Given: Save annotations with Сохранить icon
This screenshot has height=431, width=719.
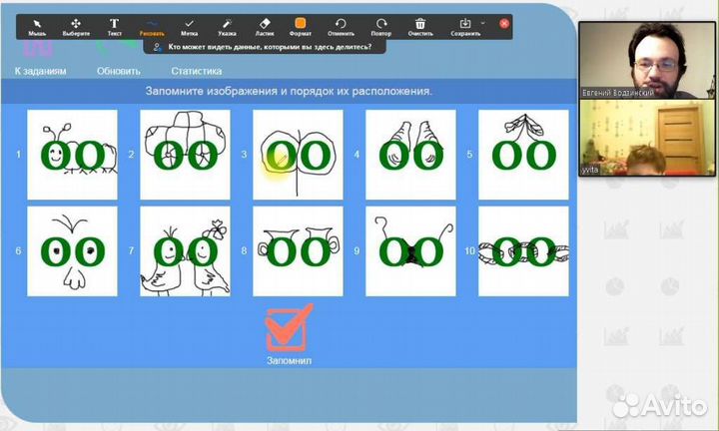Looking at the screenshot, I should point(464,24).
